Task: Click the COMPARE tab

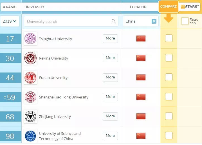Action: pyautogui.click(x=169, y=6)
